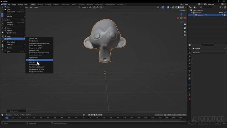Switch to the Modeling workspace tab
Viewport: 227px width, 128px height.
point(40,5)
